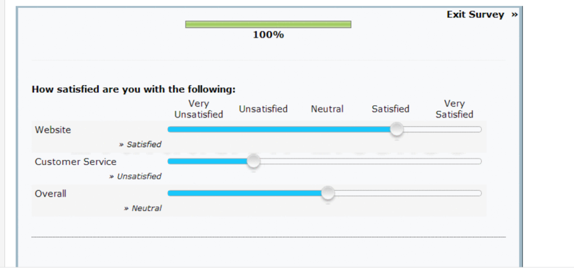This screenshot has width=574, height=268.
Task: Click the Customer Service row label
Action: [76, 162]
